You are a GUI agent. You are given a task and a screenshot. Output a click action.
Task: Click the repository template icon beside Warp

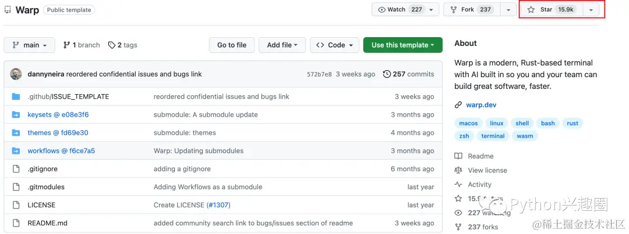(x=8, y=10)
